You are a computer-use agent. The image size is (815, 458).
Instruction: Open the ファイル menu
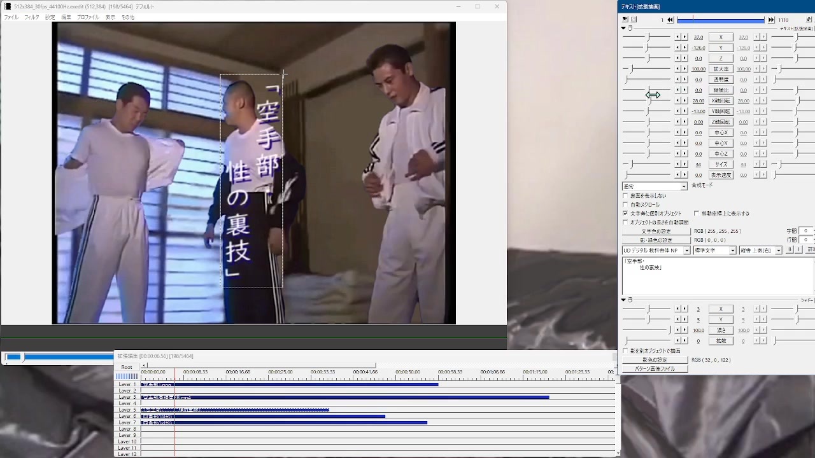(11, 17)
